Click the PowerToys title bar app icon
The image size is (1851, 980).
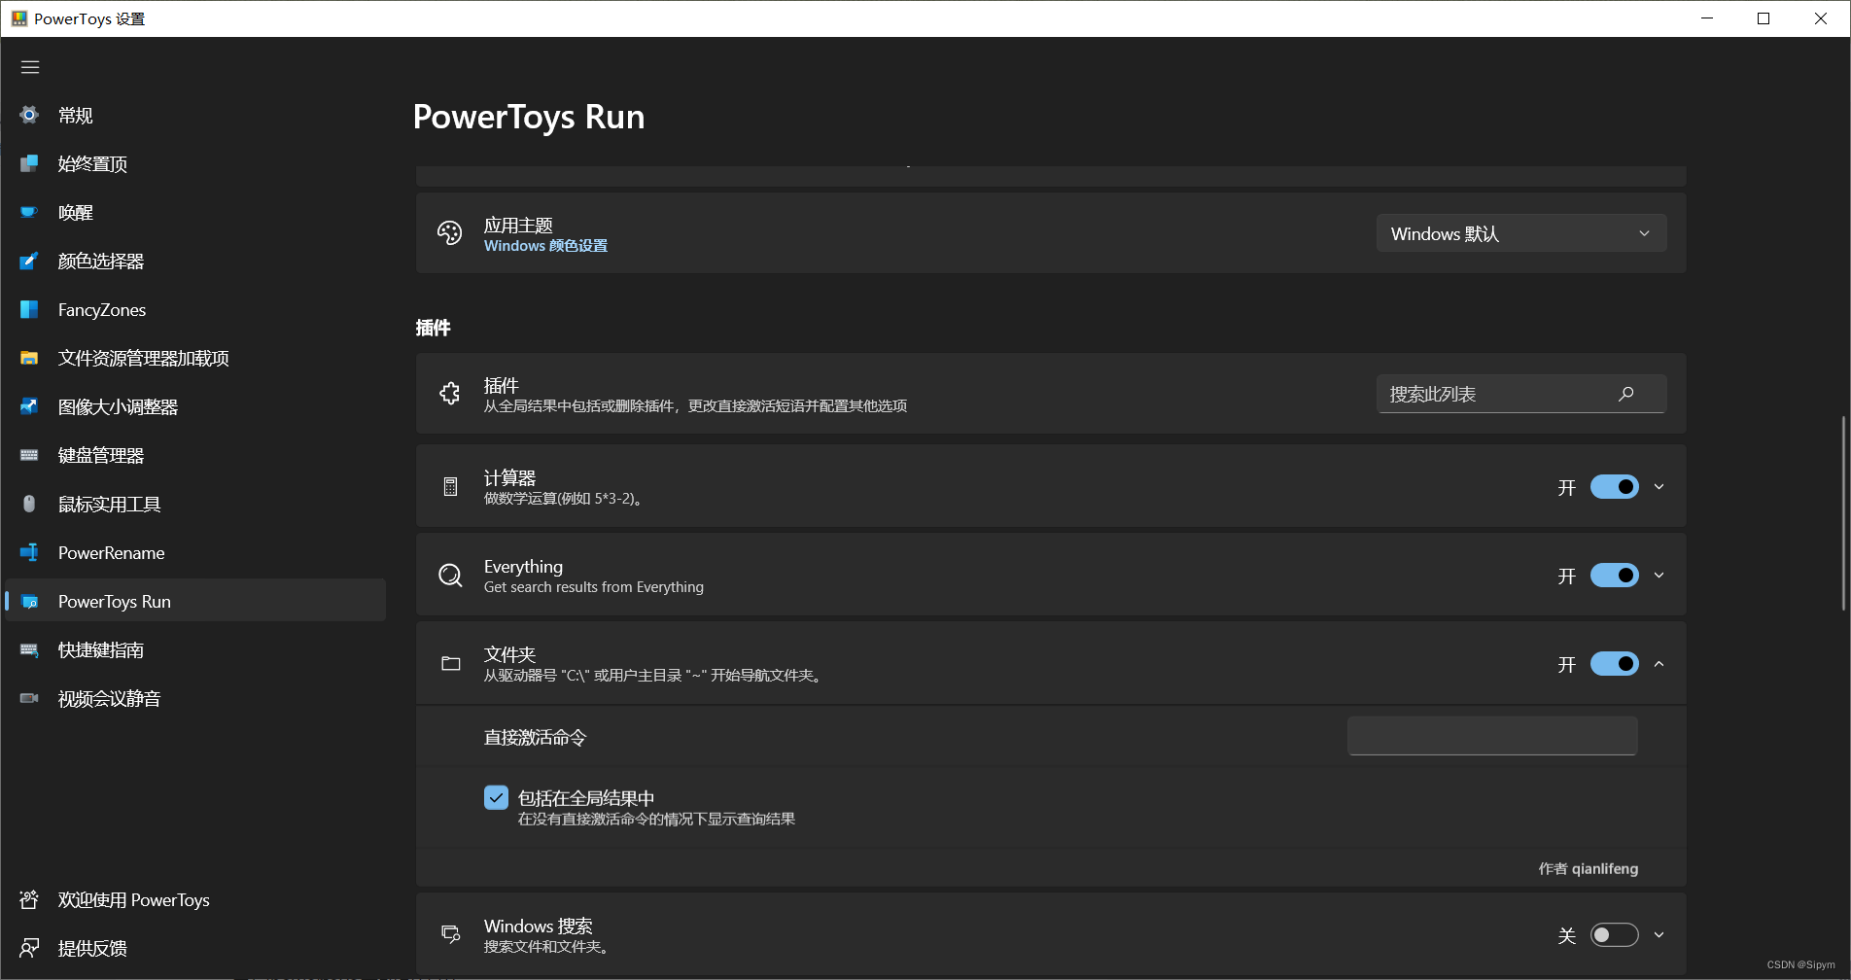[x=19, y=18]
